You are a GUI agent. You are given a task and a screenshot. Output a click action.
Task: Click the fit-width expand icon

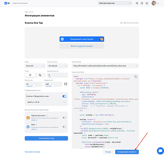[66, 84]
